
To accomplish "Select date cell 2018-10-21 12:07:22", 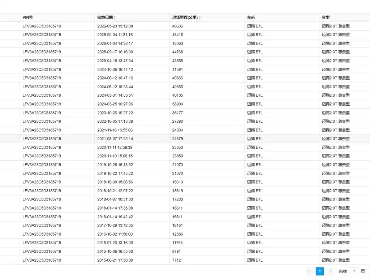I will coord(115,191).
